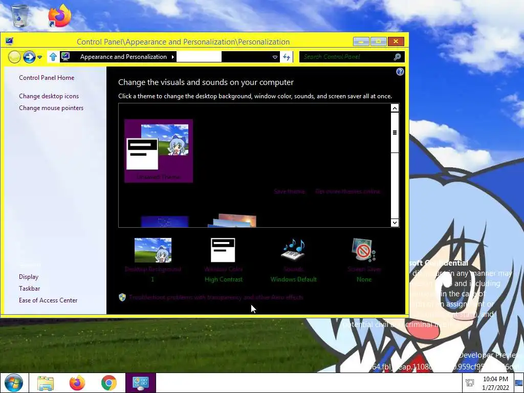524x393 pixels.
Task: Open File Explorer from the taskbar
Action: coord(46,383)
